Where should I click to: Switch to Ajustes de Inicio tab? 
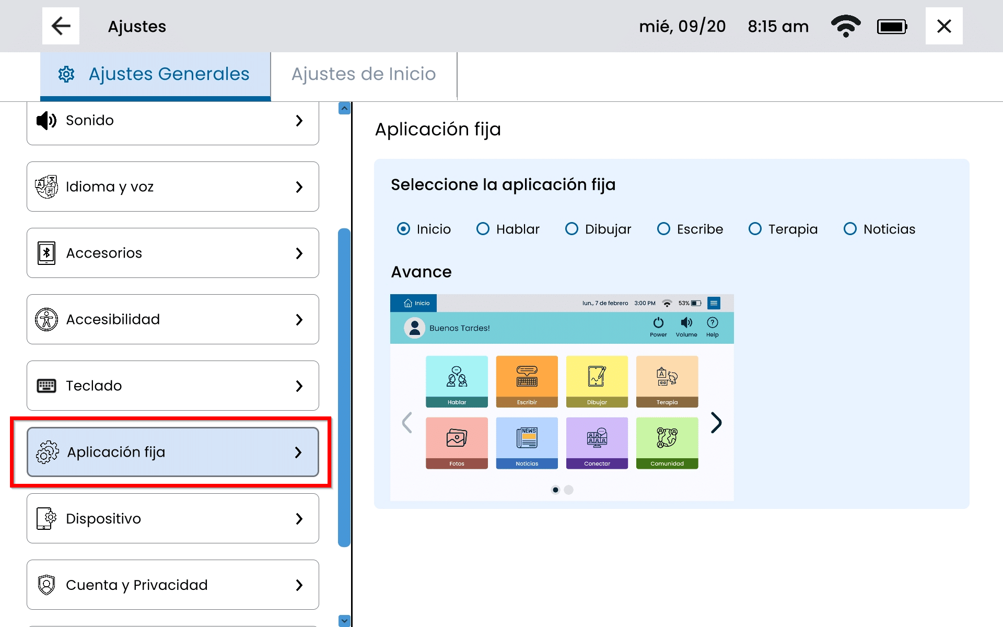click(x=364, y=74)
